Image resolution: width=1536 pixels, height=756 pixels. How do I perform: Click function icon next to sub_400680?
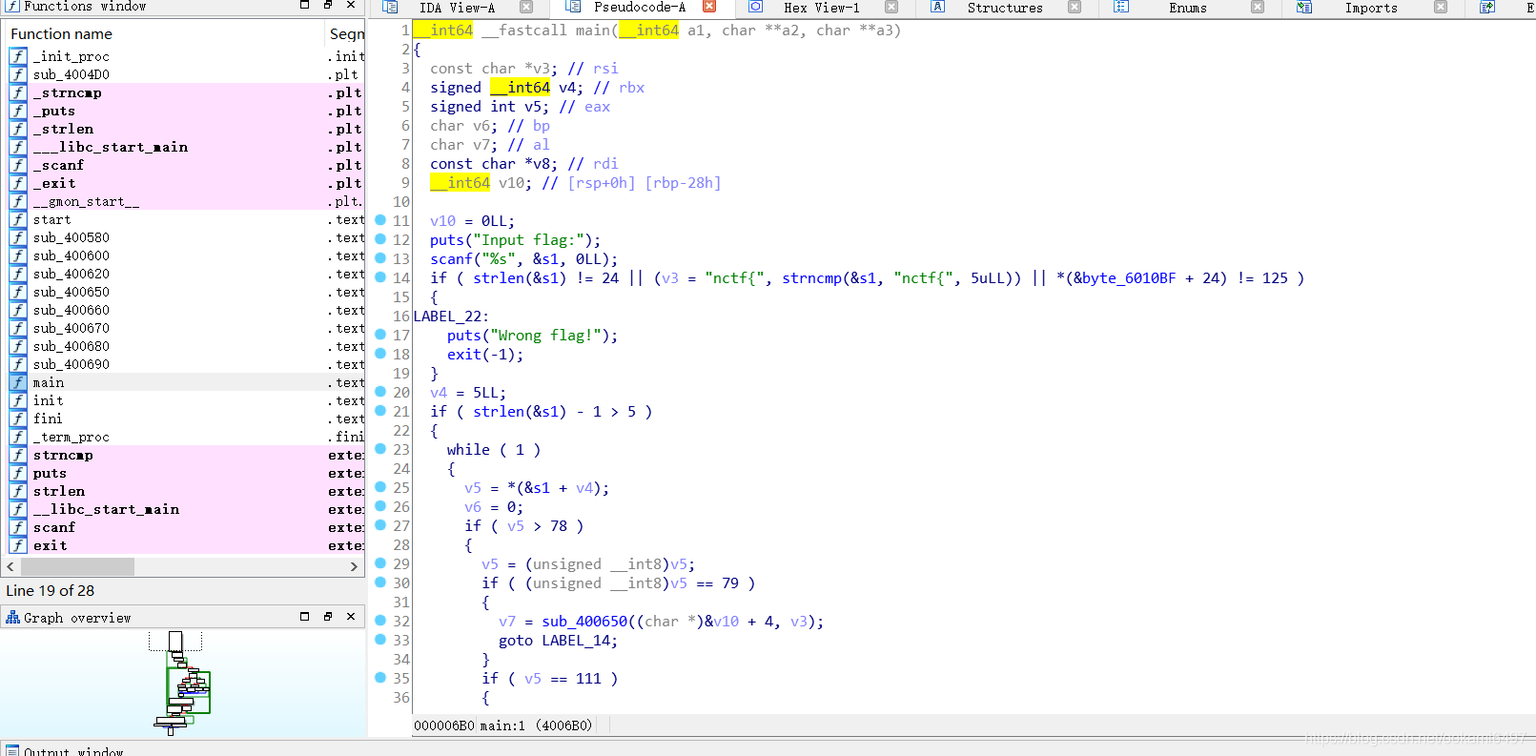click(18, 346)
